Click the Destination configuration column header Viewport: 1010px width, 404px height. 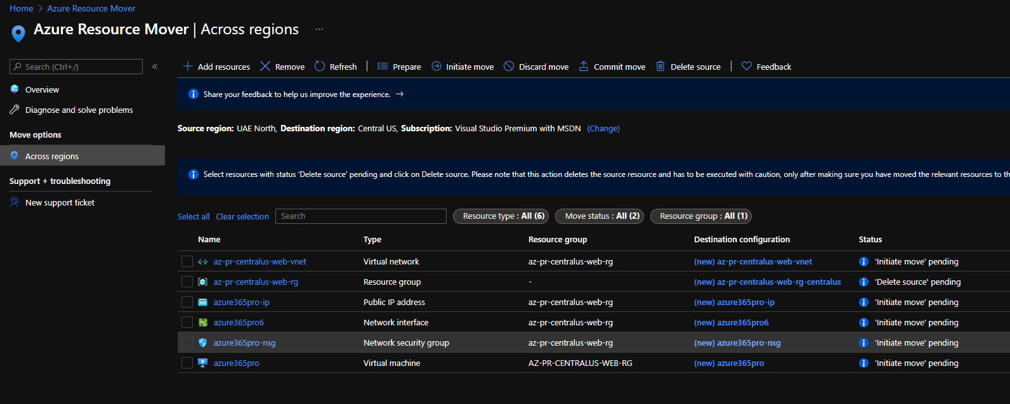[742, 239]
